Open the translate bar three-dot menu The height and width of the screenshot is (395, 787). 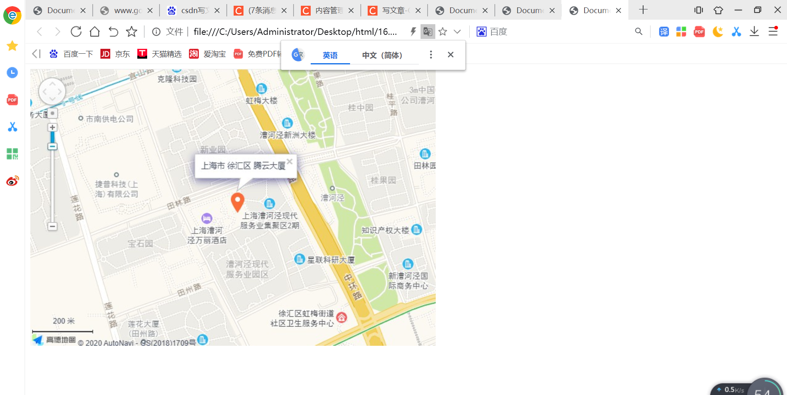pos(431,54)
